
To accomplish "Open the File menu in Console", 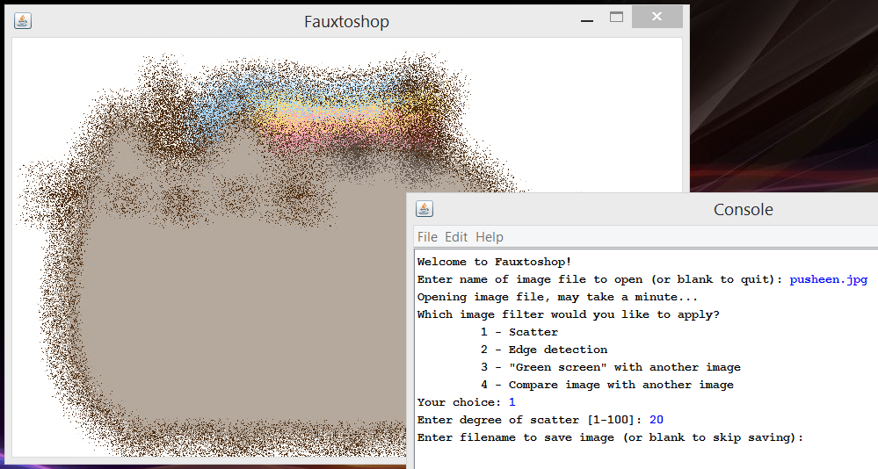I will 427,237.
